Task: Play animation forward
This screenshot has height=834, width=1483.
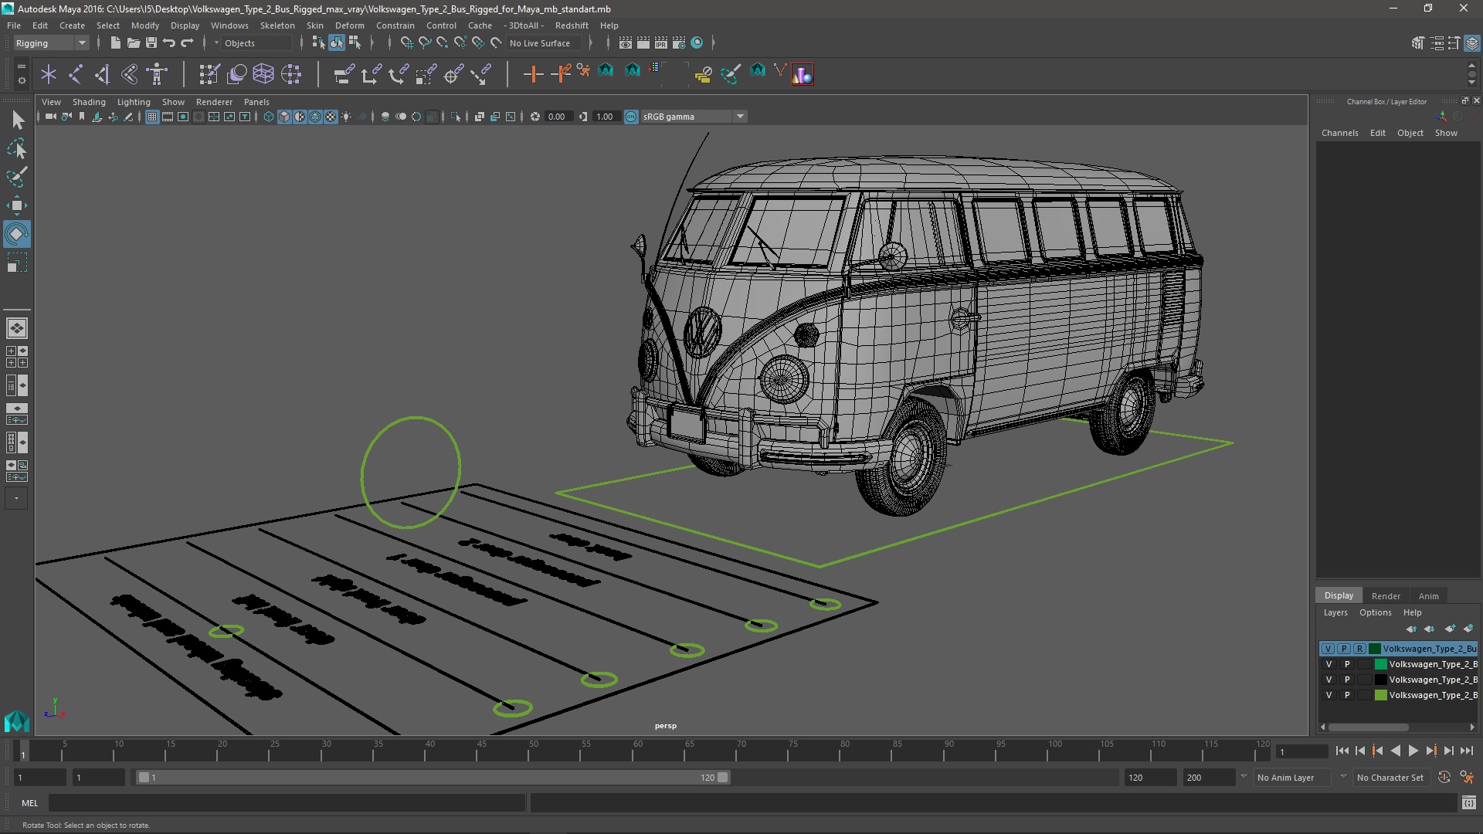Action: point(1413,751)
